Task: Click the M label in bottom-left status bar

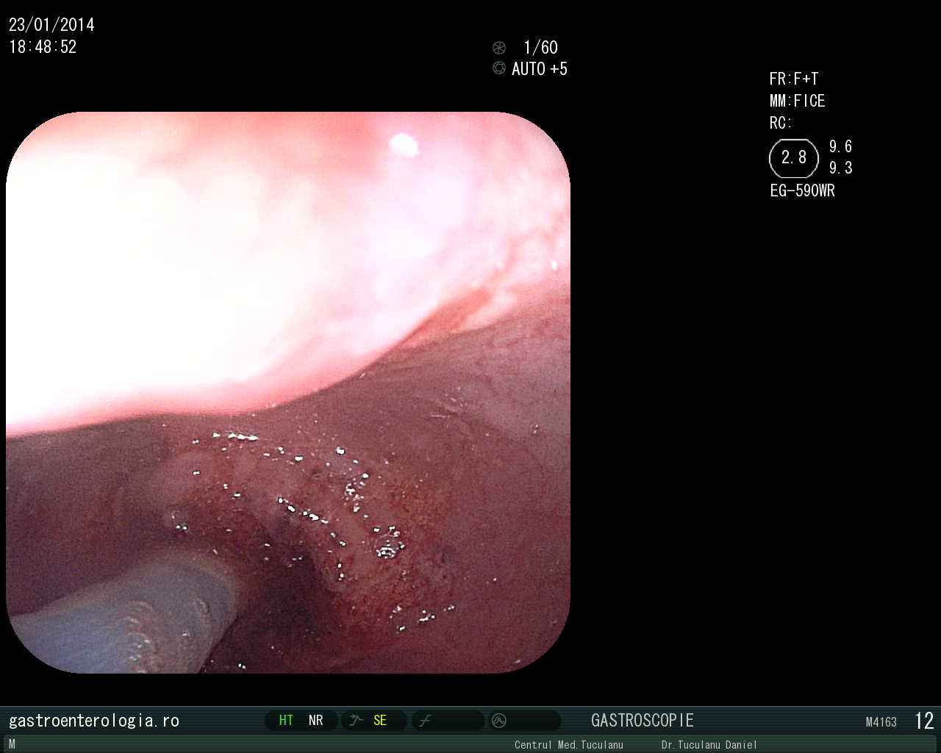Action: [12, 744]
